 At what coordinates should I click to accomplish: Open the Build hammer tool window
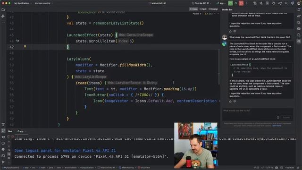(3, 125)
